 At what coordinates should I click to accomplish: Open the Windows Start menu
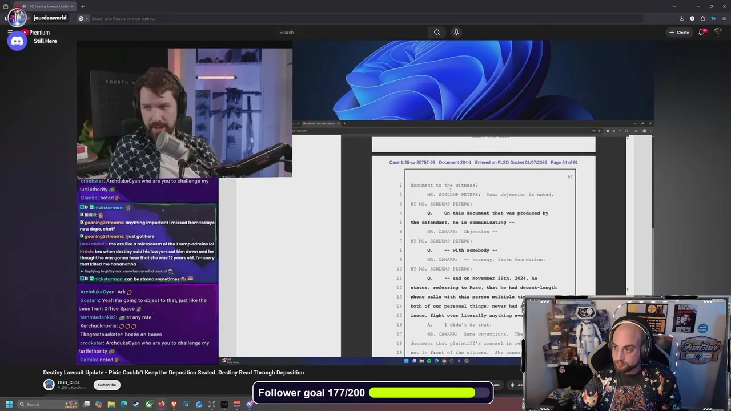point(9,404)
